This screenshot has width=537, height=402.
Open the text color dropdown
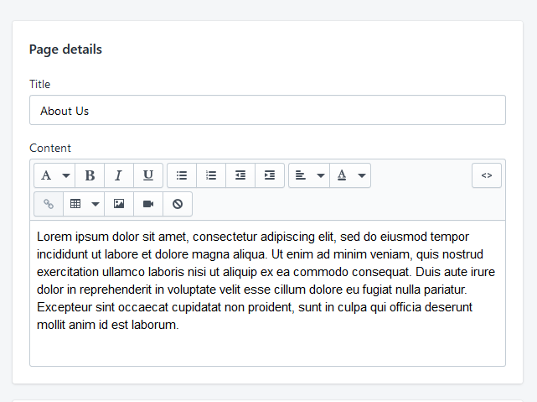[350, 175]
